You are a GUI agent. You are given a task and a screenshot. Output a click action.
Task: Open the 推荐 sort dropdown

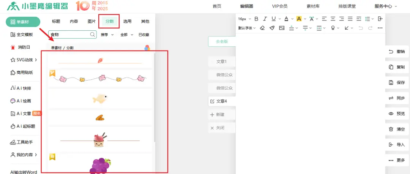coord(107,35)
